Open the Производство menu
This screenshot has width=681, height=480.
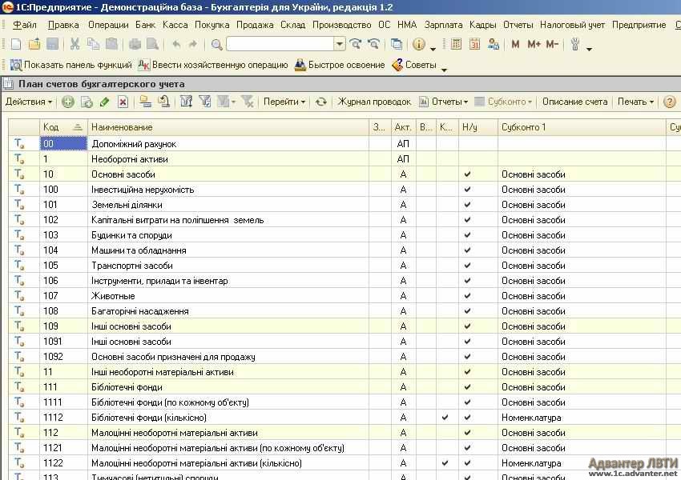(342, 25)
